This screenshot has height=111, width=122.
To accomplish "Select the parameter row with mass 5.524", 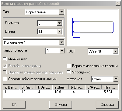I will [61, 92].
